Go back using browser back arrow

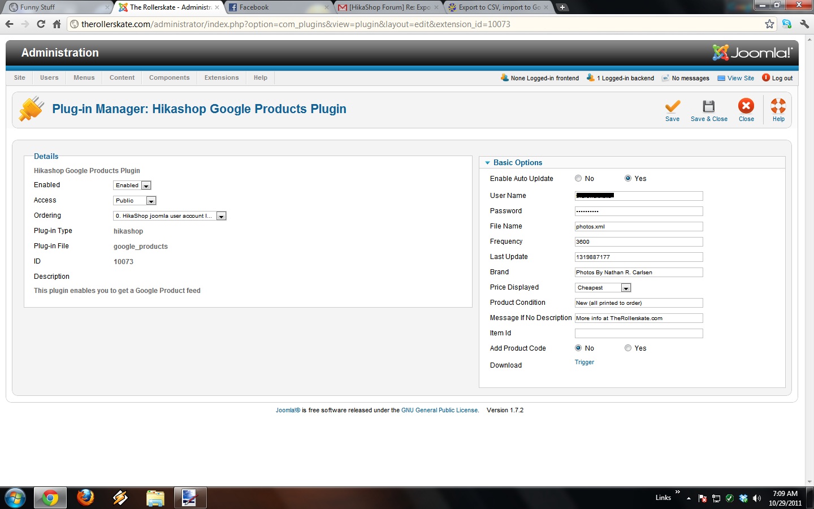[x=9, y=24]
